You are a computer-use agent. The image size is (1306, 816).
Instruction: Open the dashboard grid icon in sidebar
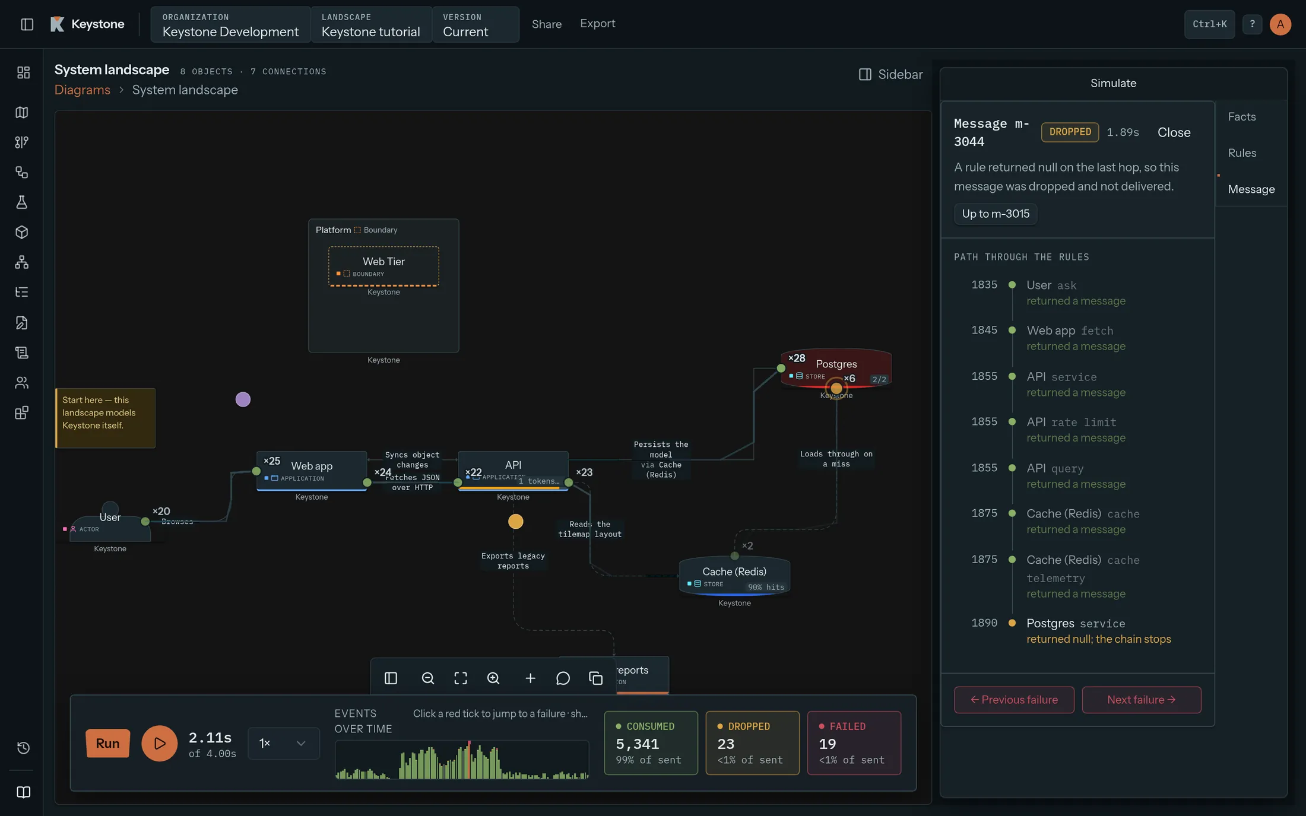pos(23,72)
